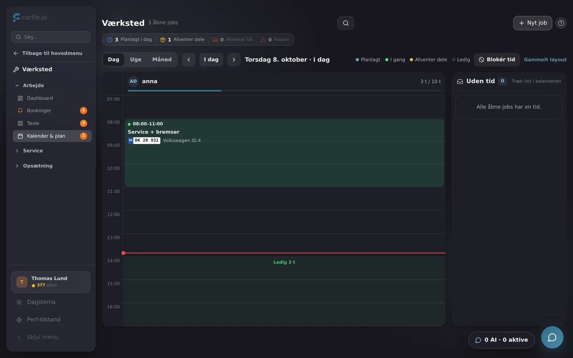Click the carflo.io logo
This screenshot has width=573, height=358.
click(30, 17)
